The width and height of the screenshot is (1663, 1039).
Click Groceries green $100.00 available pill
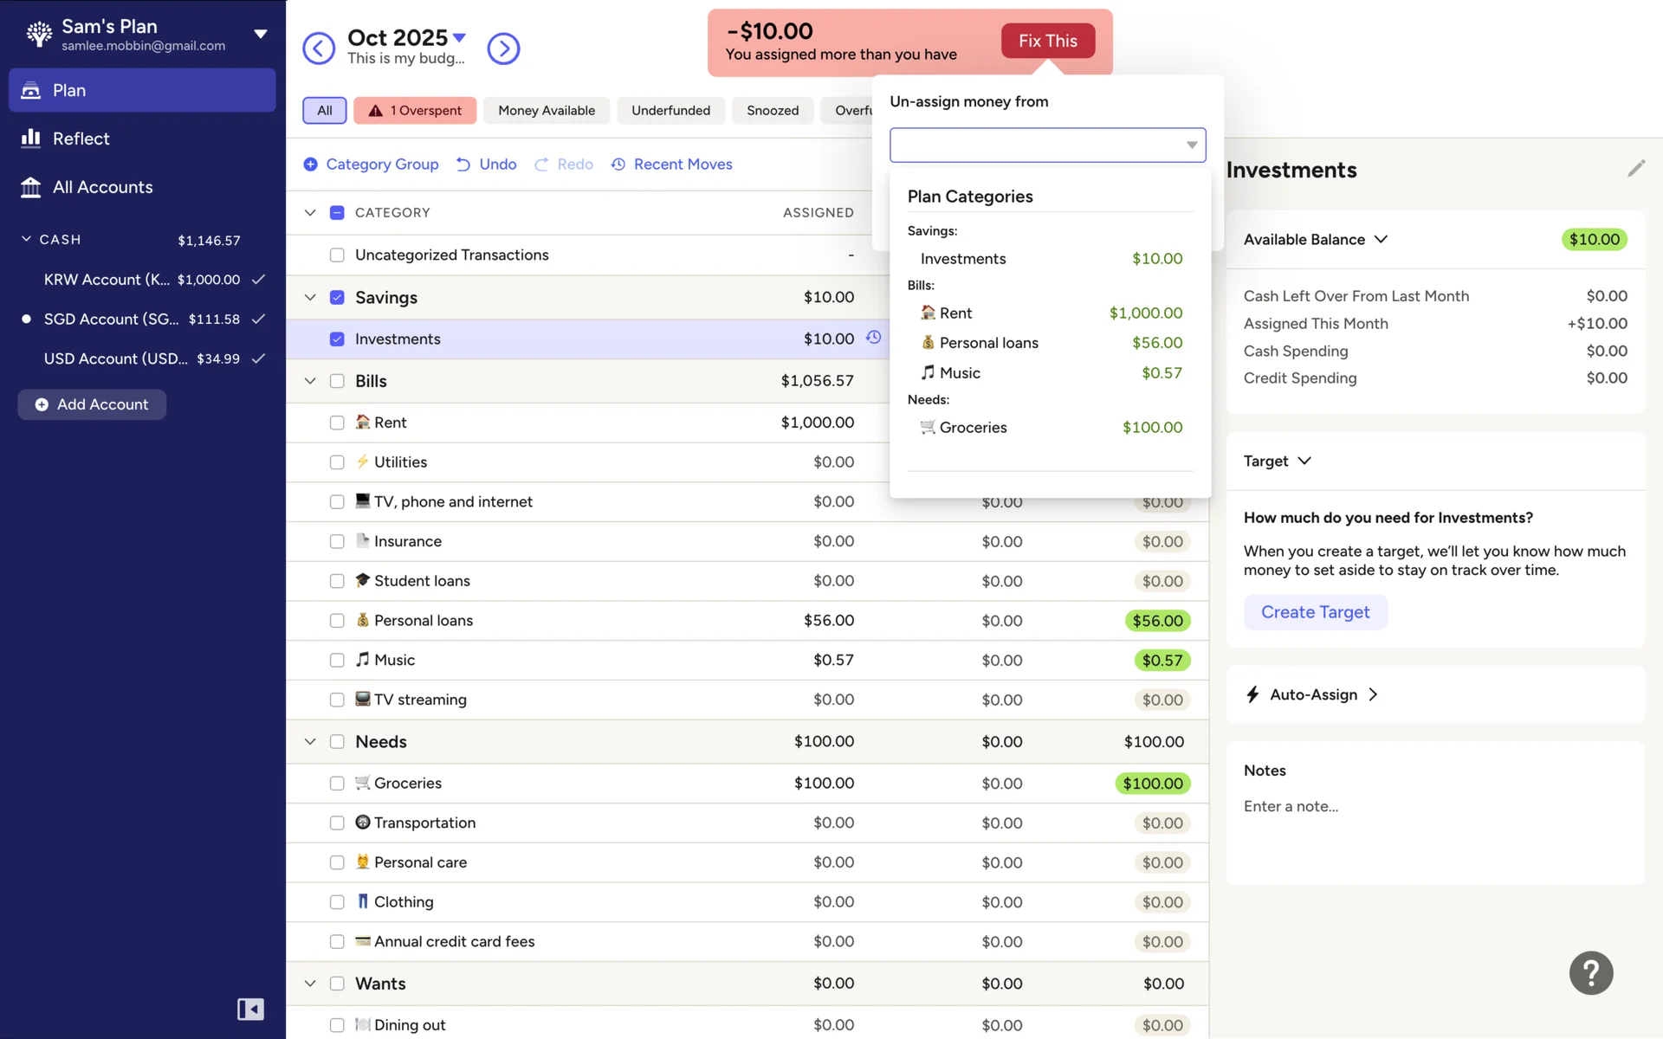pos(1152,784)
